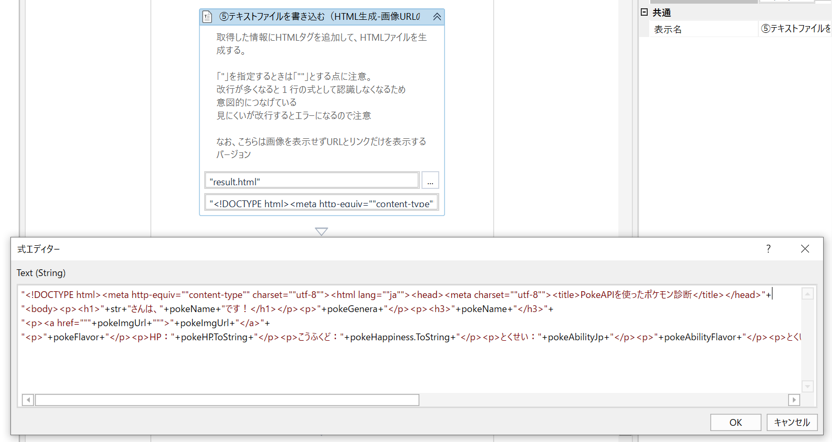Place cursor in the pokeImgUrl href expression line
The height and width of the screenshot is (442, 832).
[146, 323]
